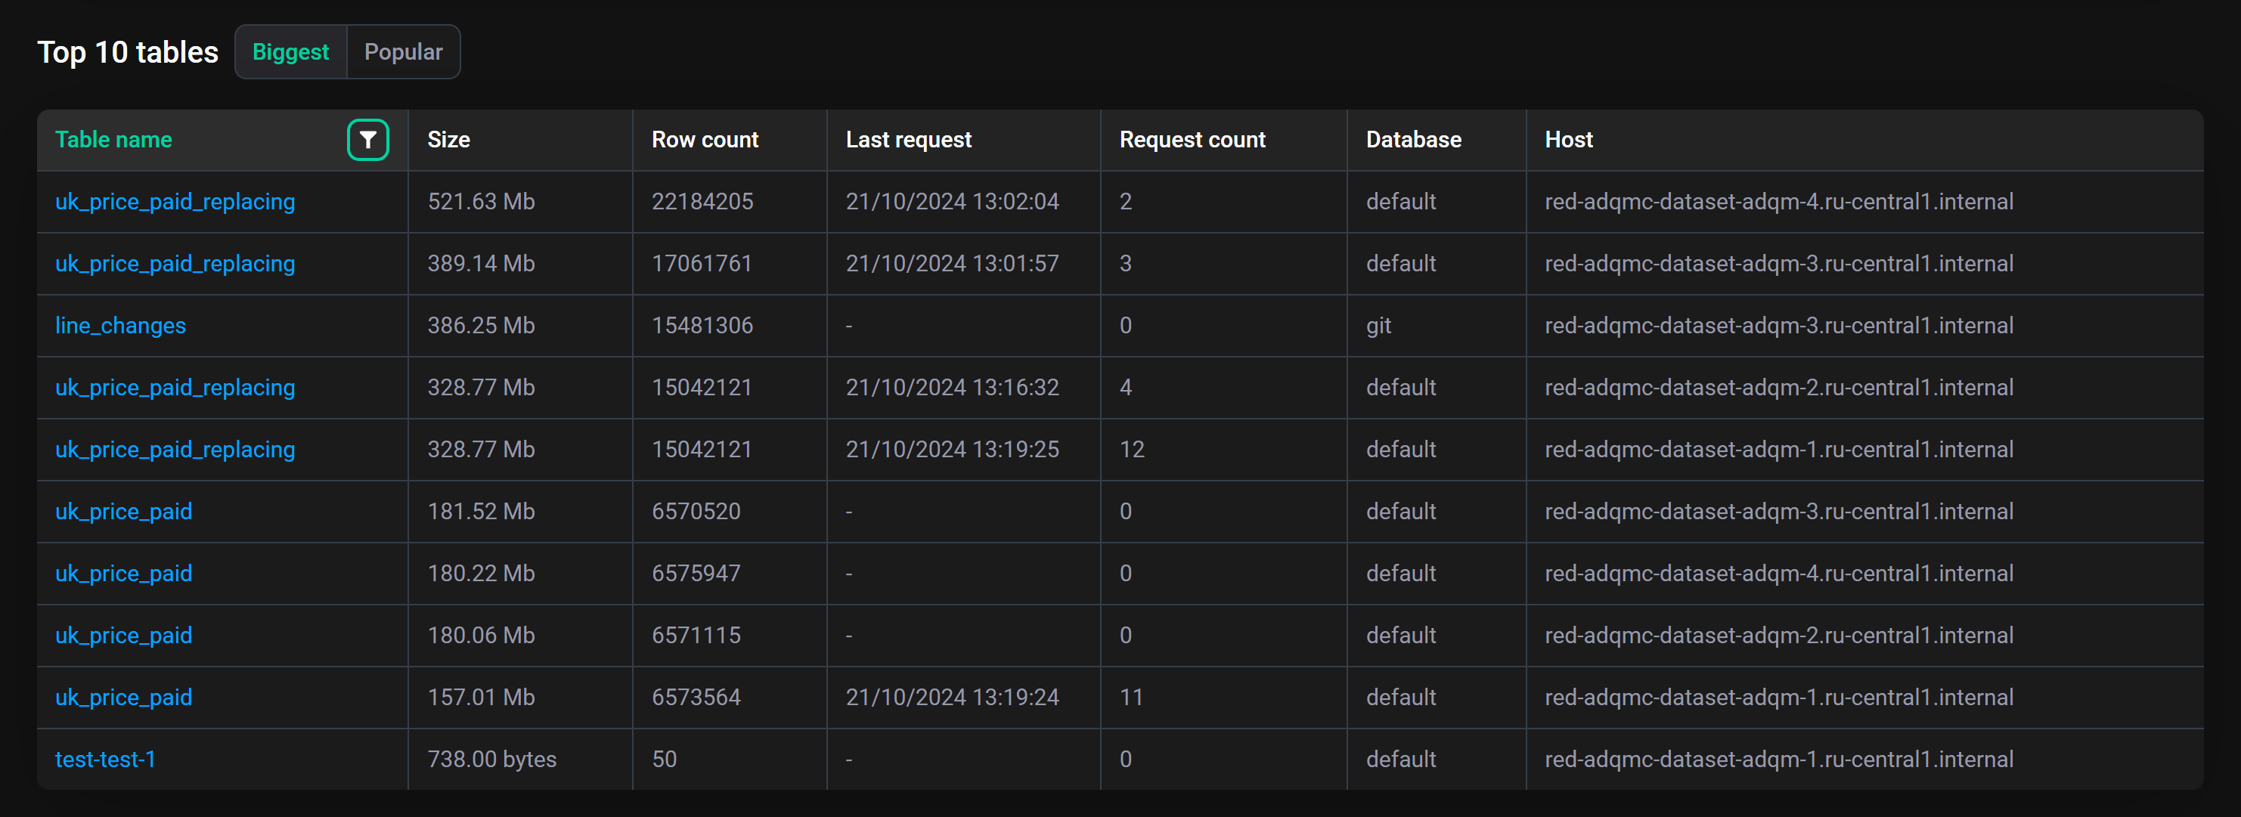2241x817 pixels.
Task: Open the test-test-1 table link
Action: [x=105, y=759]
